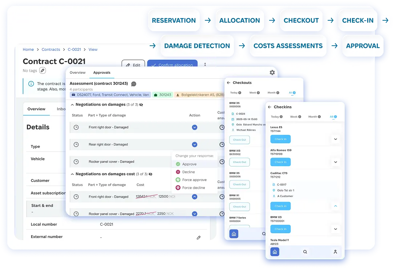This screenshot has width=397, height=268.
Task: Open the settings gear in the Approvals panel
Action: point(272,73)
